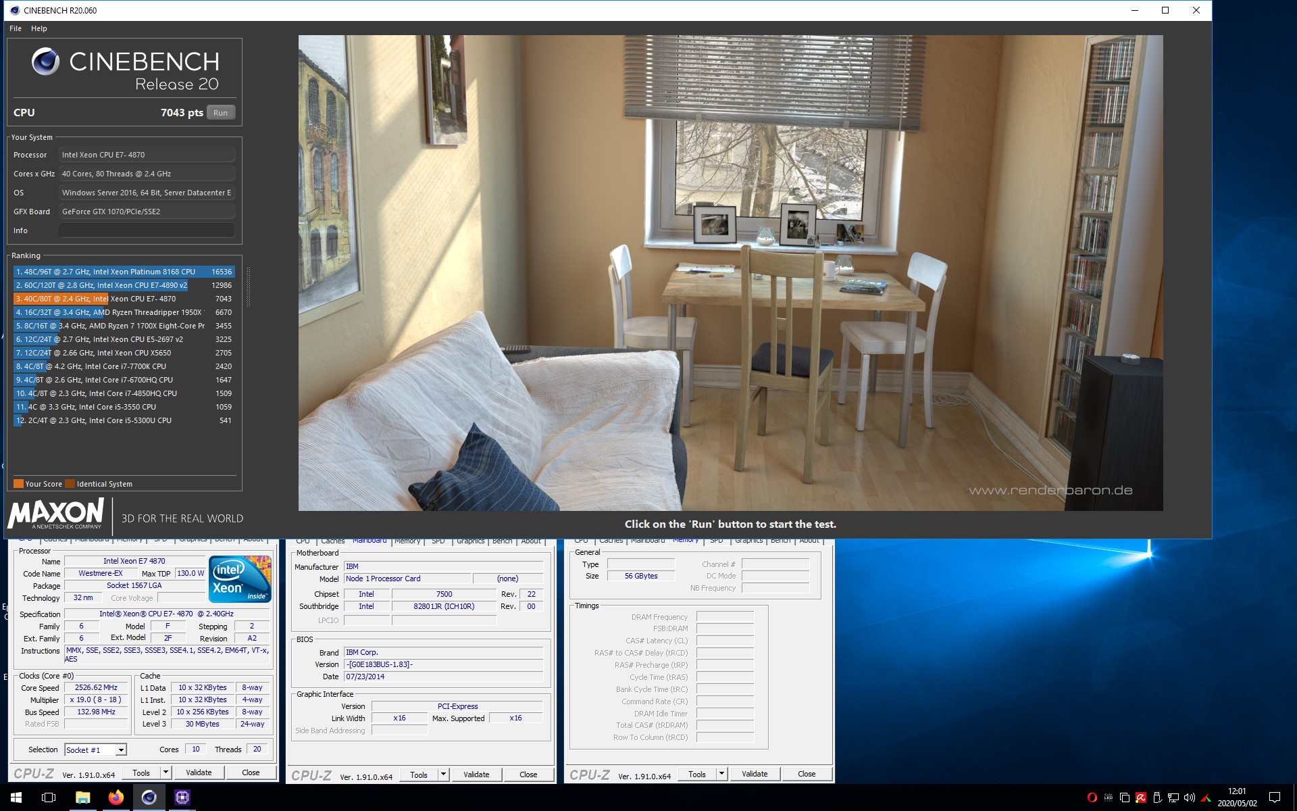The height and width of the screenshot is (811, 1297).
Task: Open the Mainboard tab in Memory CPU-Z window
Action: (648, 541)
